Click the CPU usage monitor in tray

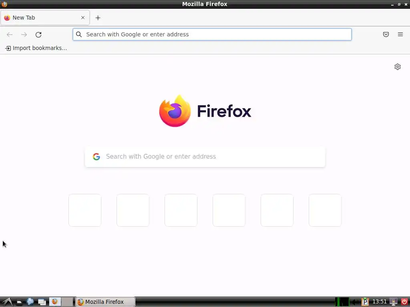(x=342, y=302)
